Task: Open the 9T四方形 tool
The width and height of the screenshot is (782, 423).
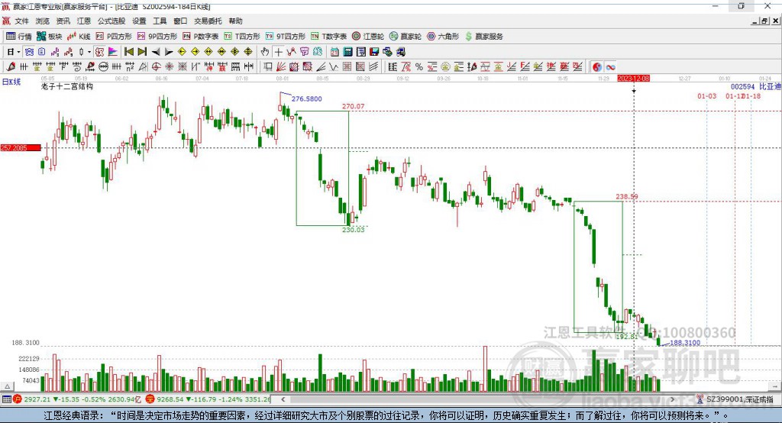Action: point(286,37)
